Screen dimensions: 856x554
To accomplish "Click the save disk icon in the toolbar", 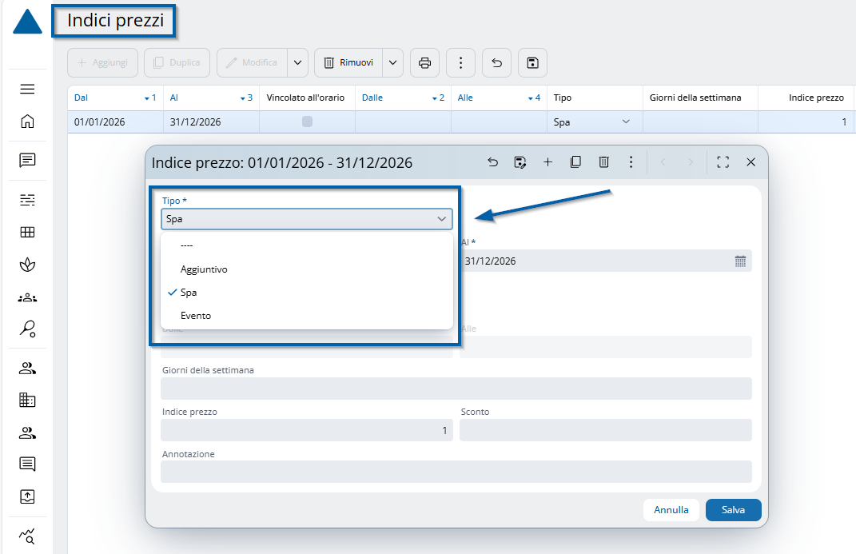I will (x=532, y=62).
